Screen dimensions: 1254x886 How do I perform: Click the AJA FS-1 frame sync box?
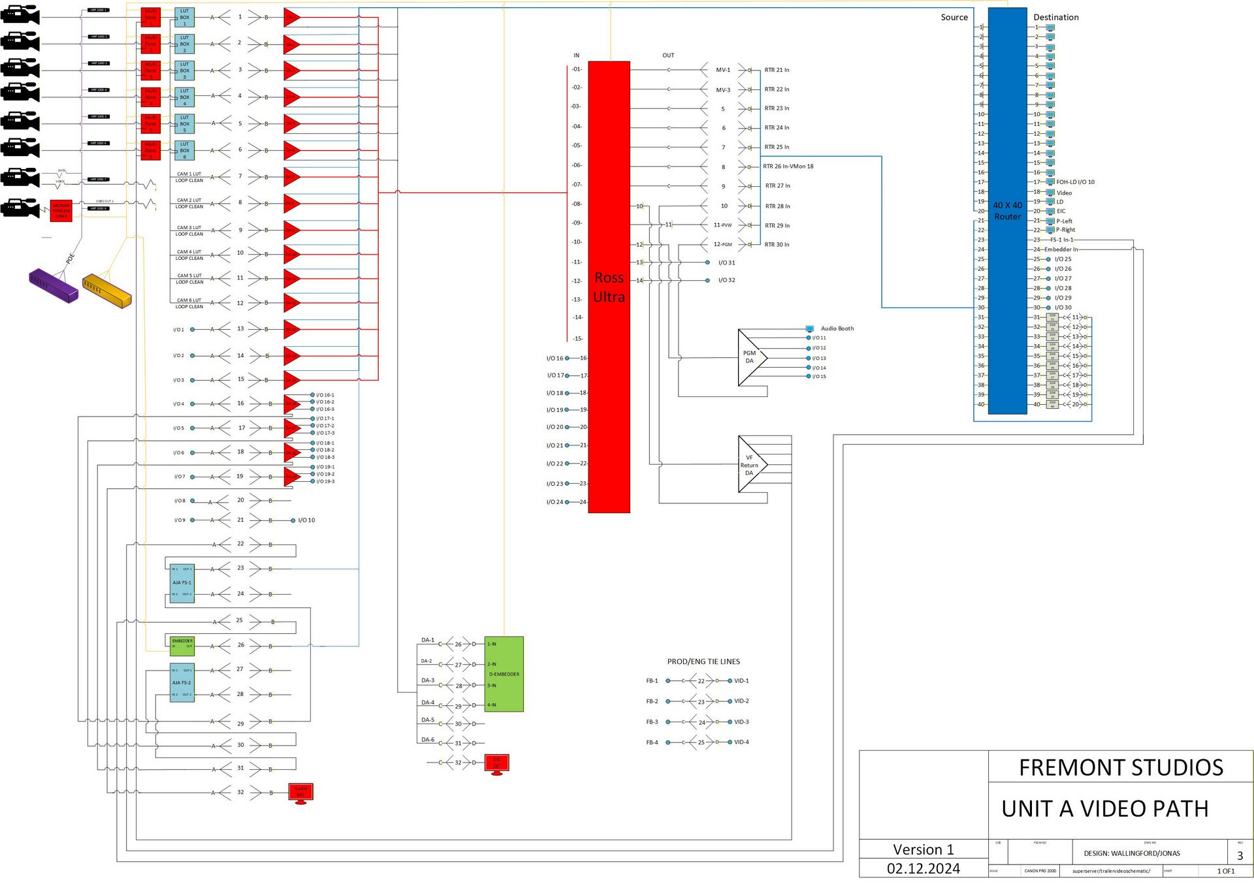pos(182,582)
